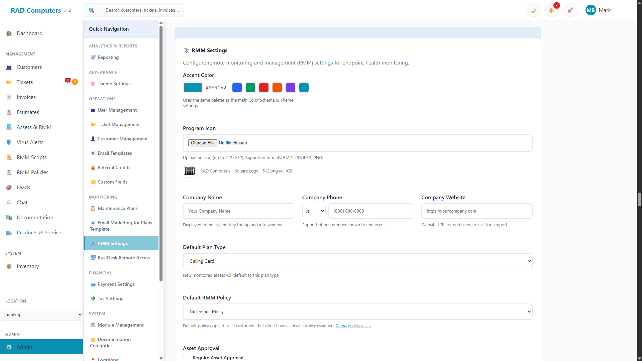642x361 pixels.
Task: Open notifications via the bell icon
Action: (552, 10)
